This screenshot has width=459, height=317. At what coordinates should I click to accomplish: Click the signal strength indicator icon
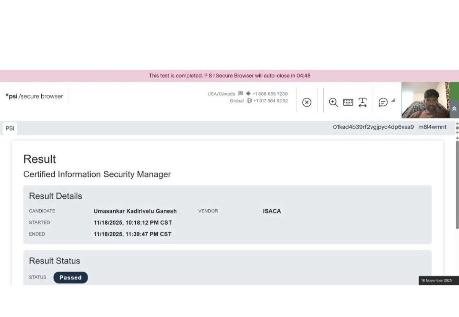pyautogui.click(x=393, y=100)
